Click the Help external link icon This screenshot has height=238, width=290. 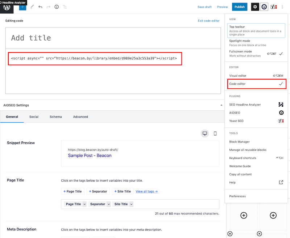click(x=281, y=182)
